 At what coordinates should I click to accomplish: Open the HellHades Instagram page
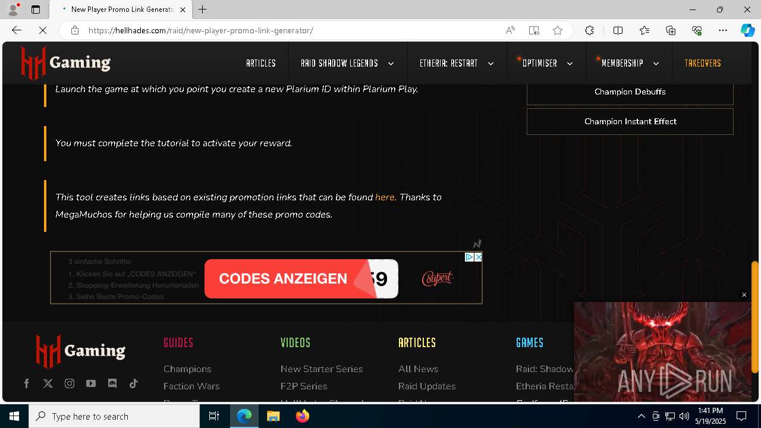point(70,383)
